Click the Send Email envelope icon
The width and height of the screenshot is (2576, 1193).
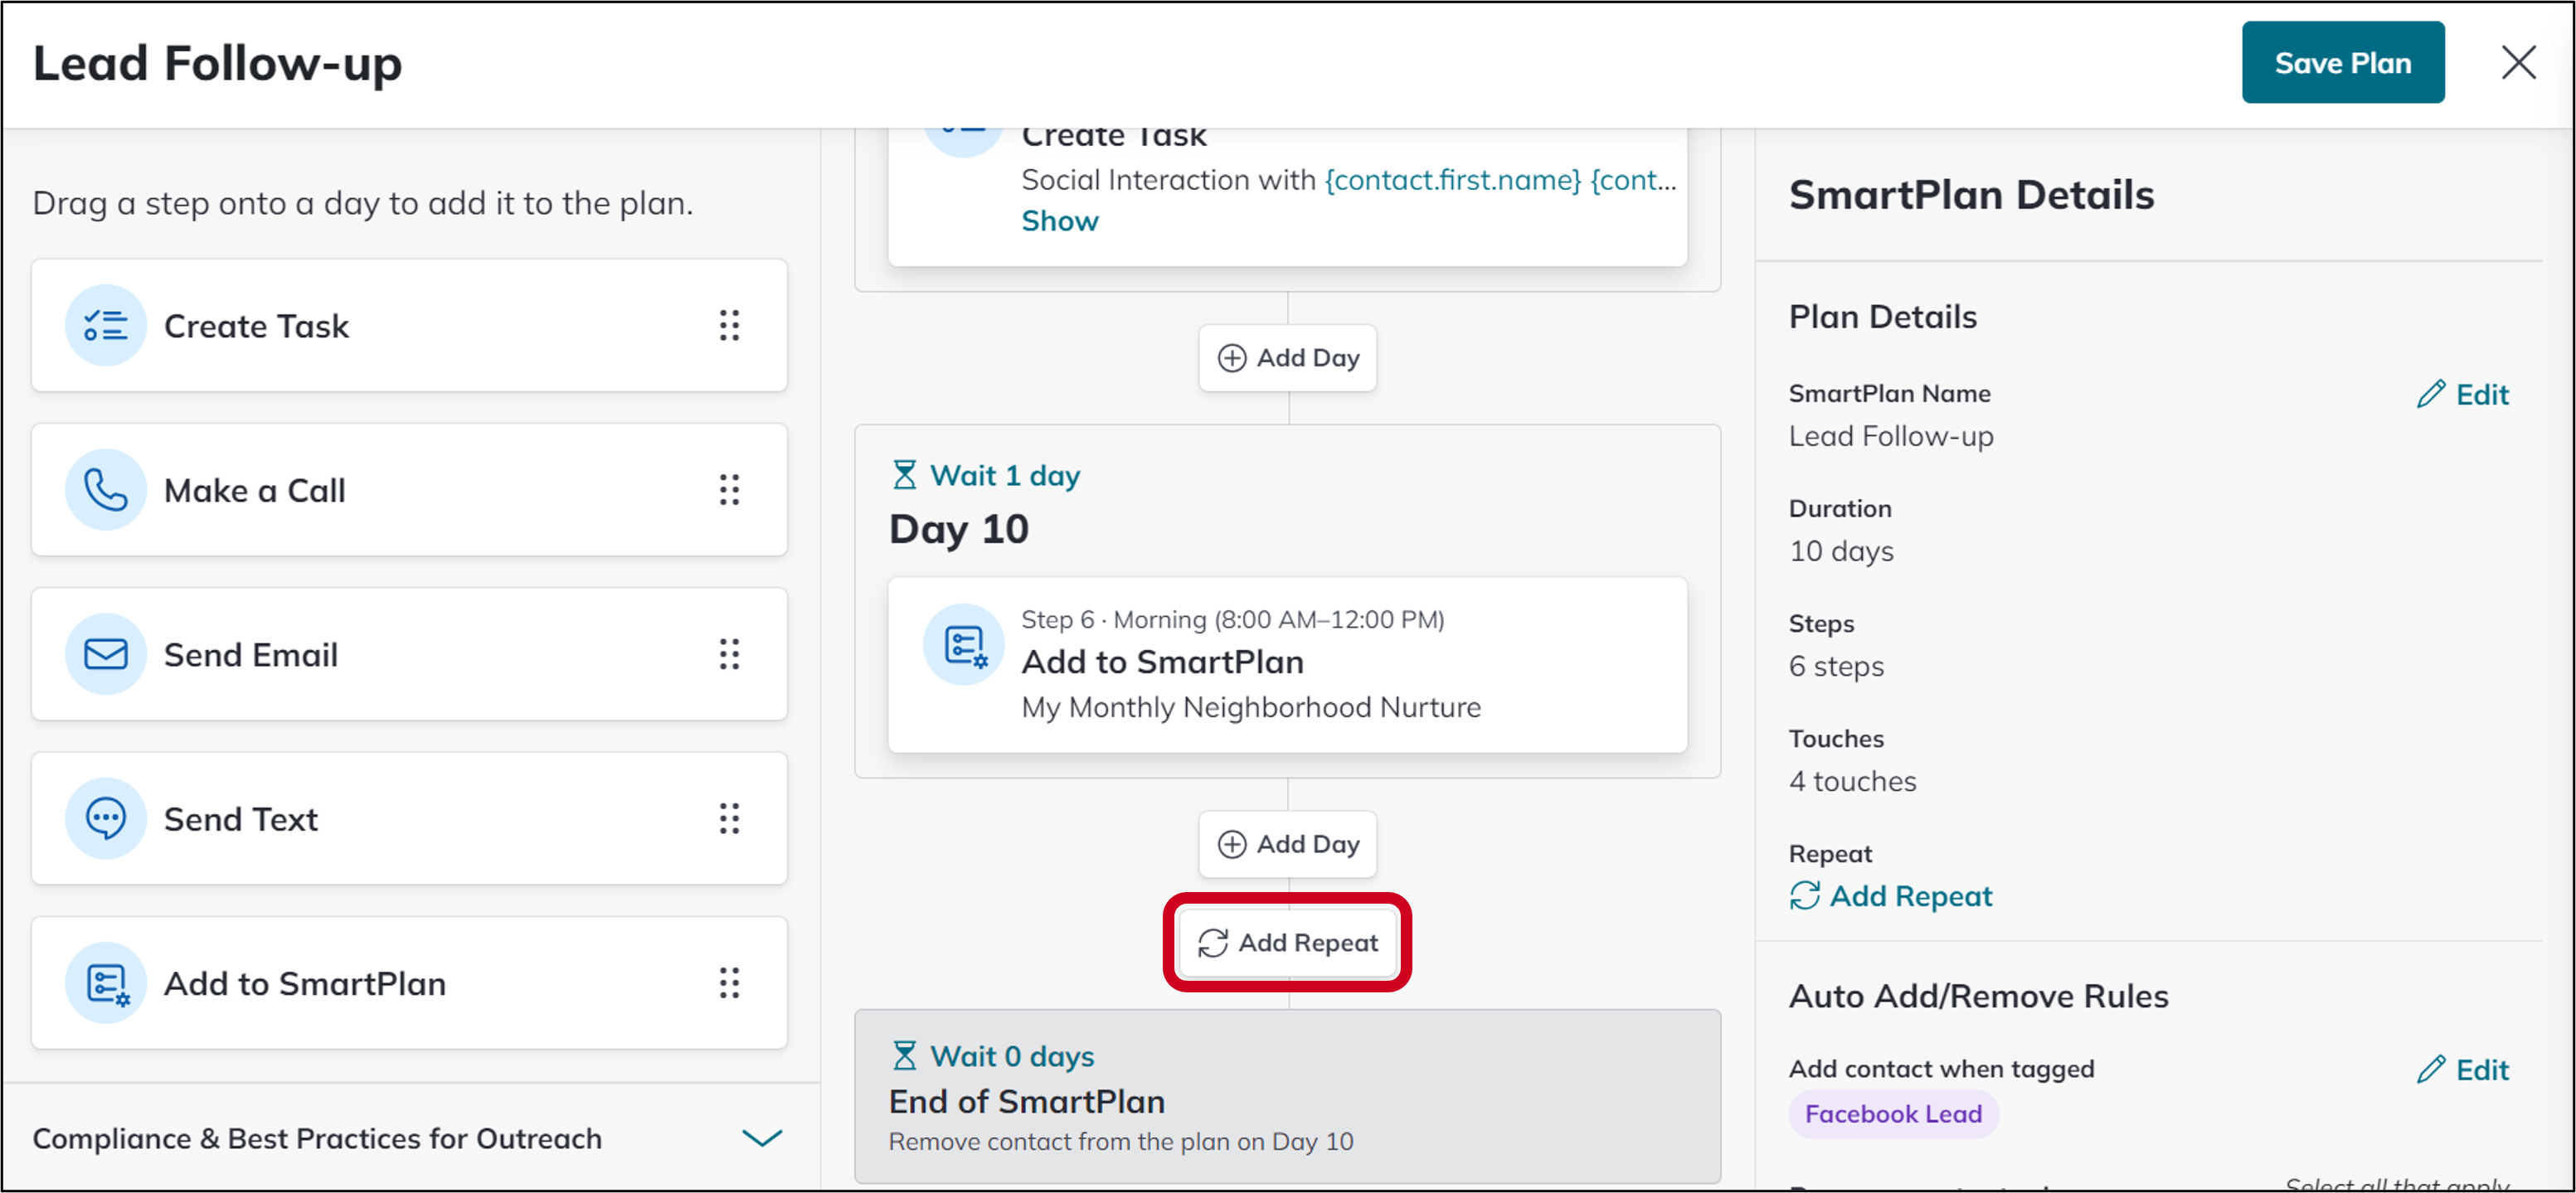106,654
